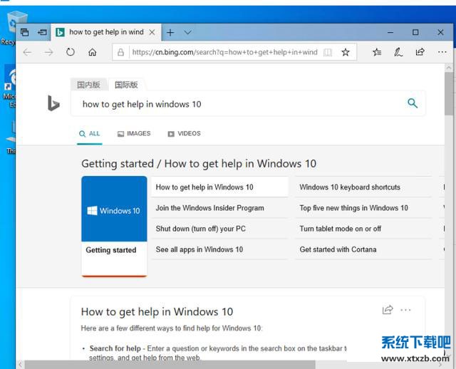Open Windows 10 keyboard shortcuts link
This screenshot has width=456, height=369.
click(x=350, y=187)
